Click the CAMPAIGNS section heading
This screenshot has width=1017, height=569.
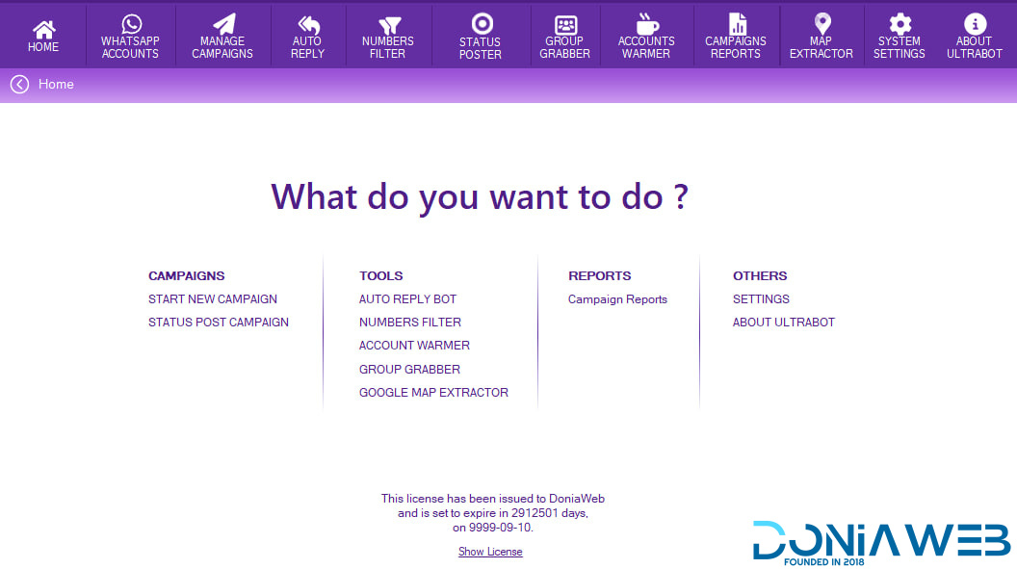(x=186, y=276)
